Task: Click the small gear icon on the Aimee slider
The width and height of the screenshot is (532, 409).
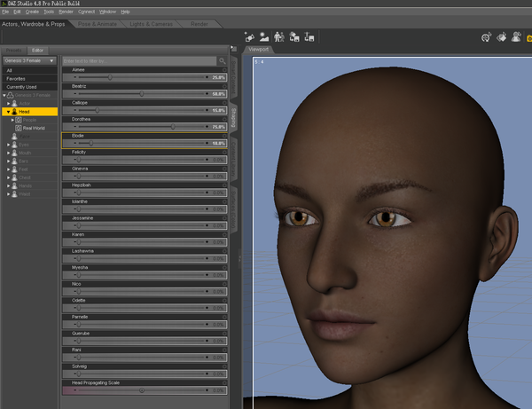Action: [223, 69]
